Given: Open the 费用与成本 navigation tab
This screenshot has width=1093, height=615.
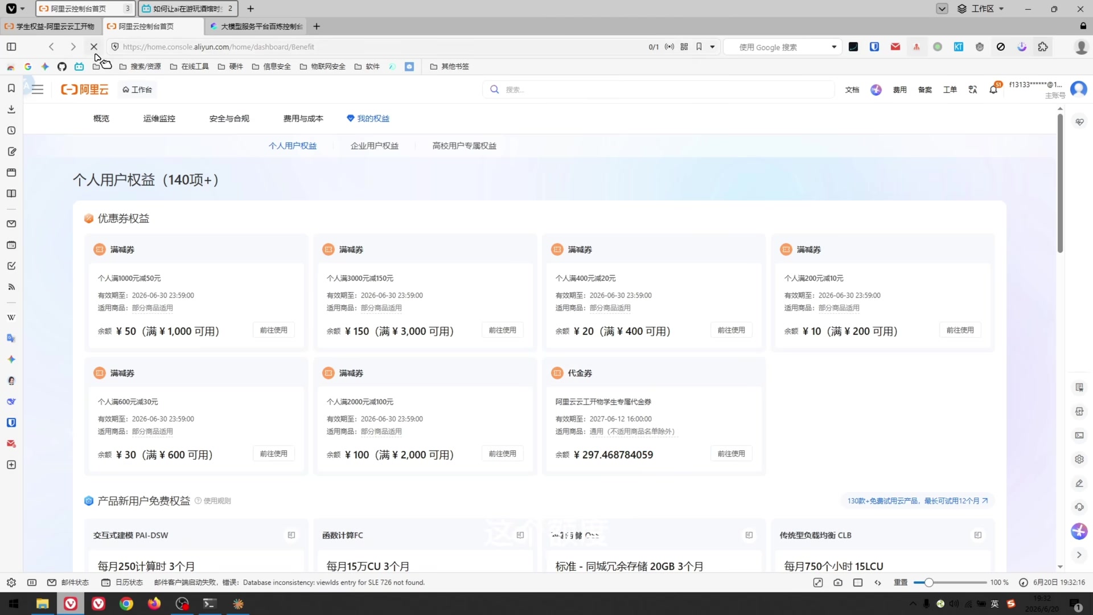Looking at the screenshot, I should (x=303, y=118).
